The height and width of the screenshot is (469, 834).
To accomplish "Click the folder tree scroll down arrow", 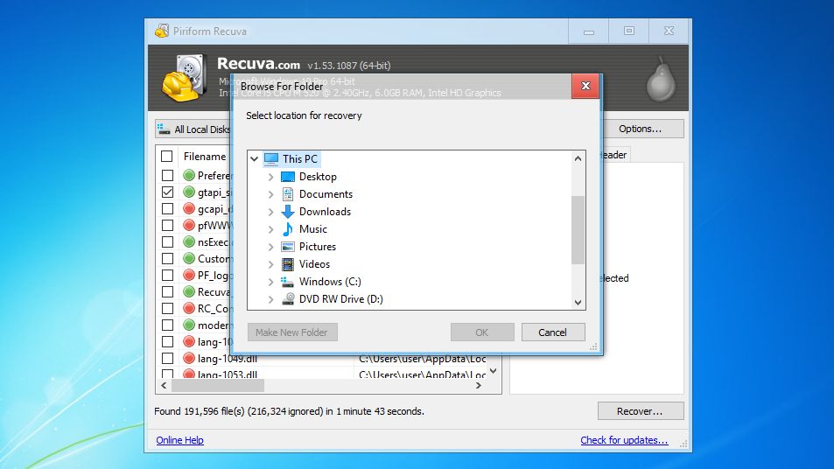I will pyautogui.click(x=578, y=303).
